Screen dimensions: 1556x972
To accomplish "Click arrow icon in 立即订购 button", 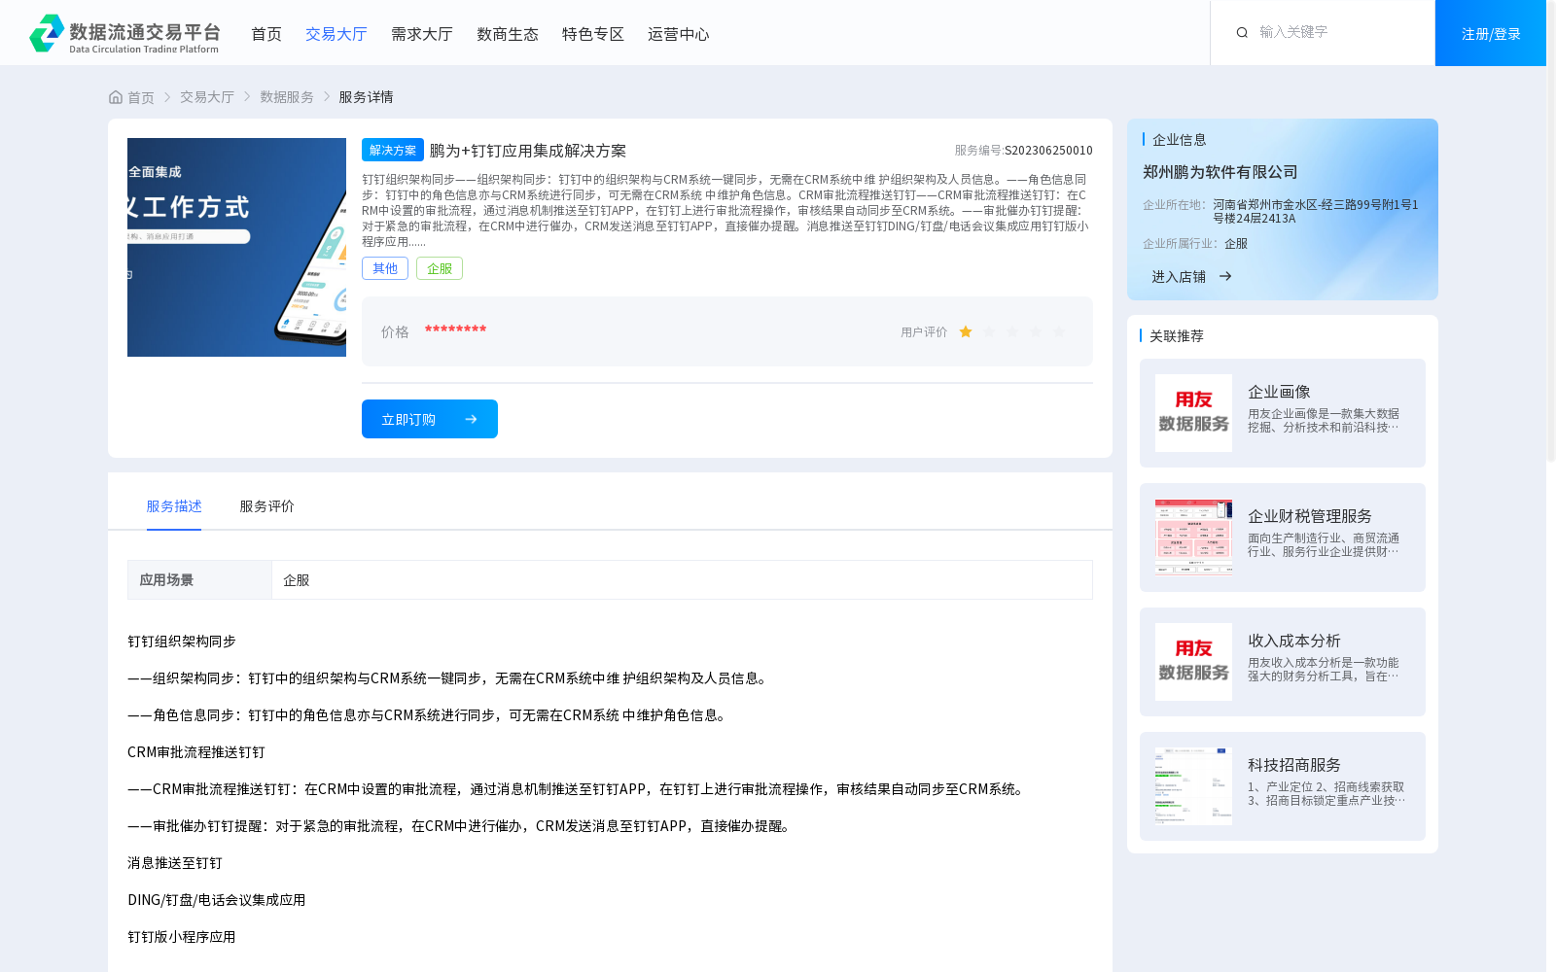I will (x=471, y=419).
